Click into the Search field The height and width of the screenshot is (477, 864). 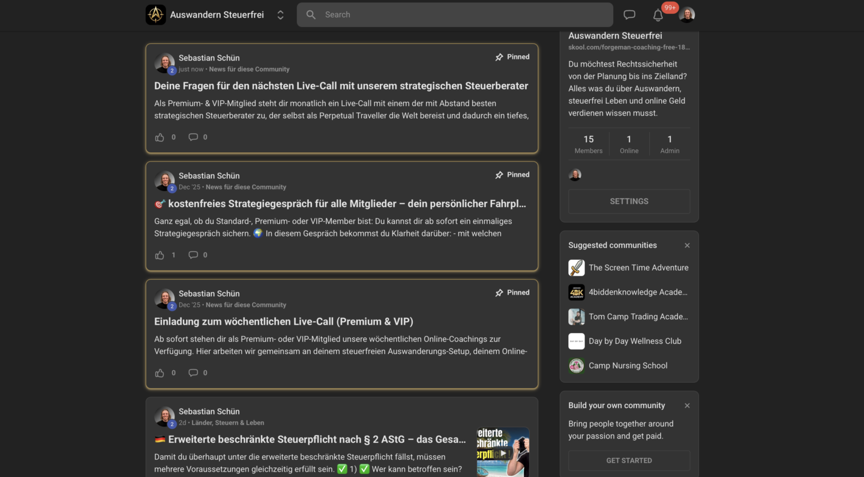pyautogui.click(x=456, y=15)
